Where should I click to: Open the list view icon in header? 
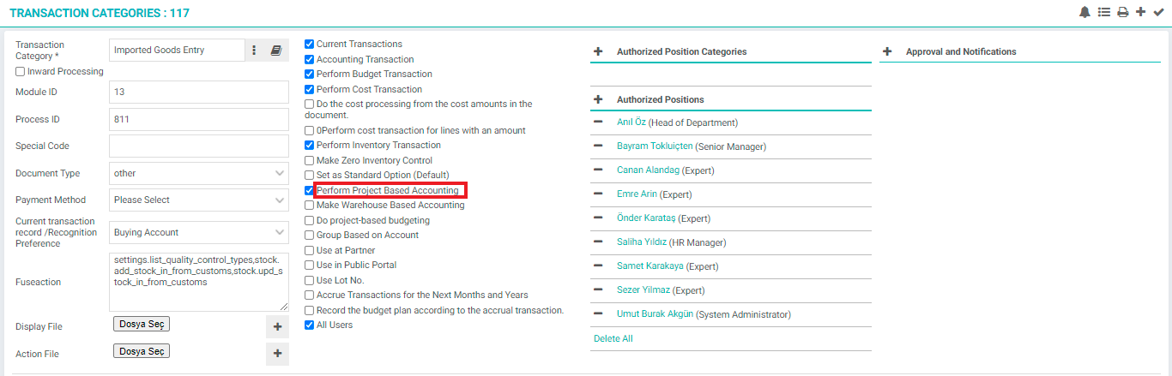point(1103,12)
